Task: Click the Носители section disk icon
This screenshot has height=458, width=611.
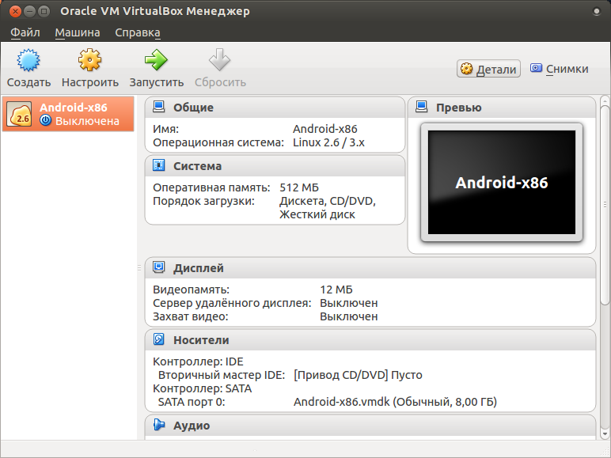Action: (158, 339)
